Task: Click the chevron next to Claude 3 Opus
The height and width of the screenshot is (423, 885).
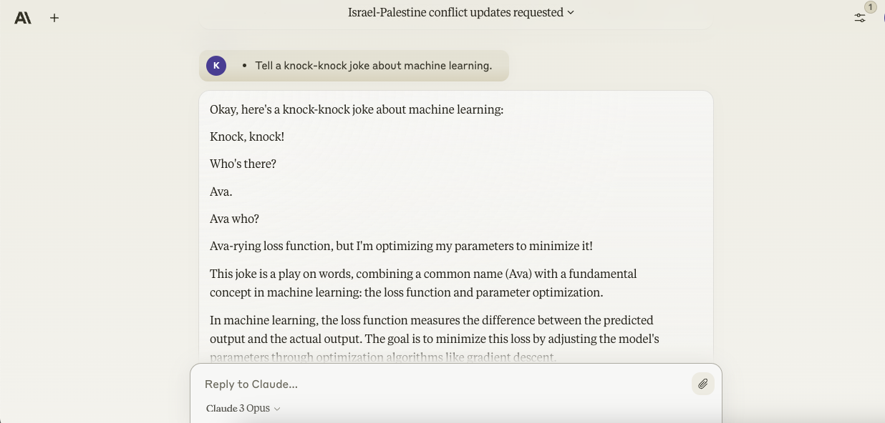Action: pyautogui.click(x=277, y=409)
